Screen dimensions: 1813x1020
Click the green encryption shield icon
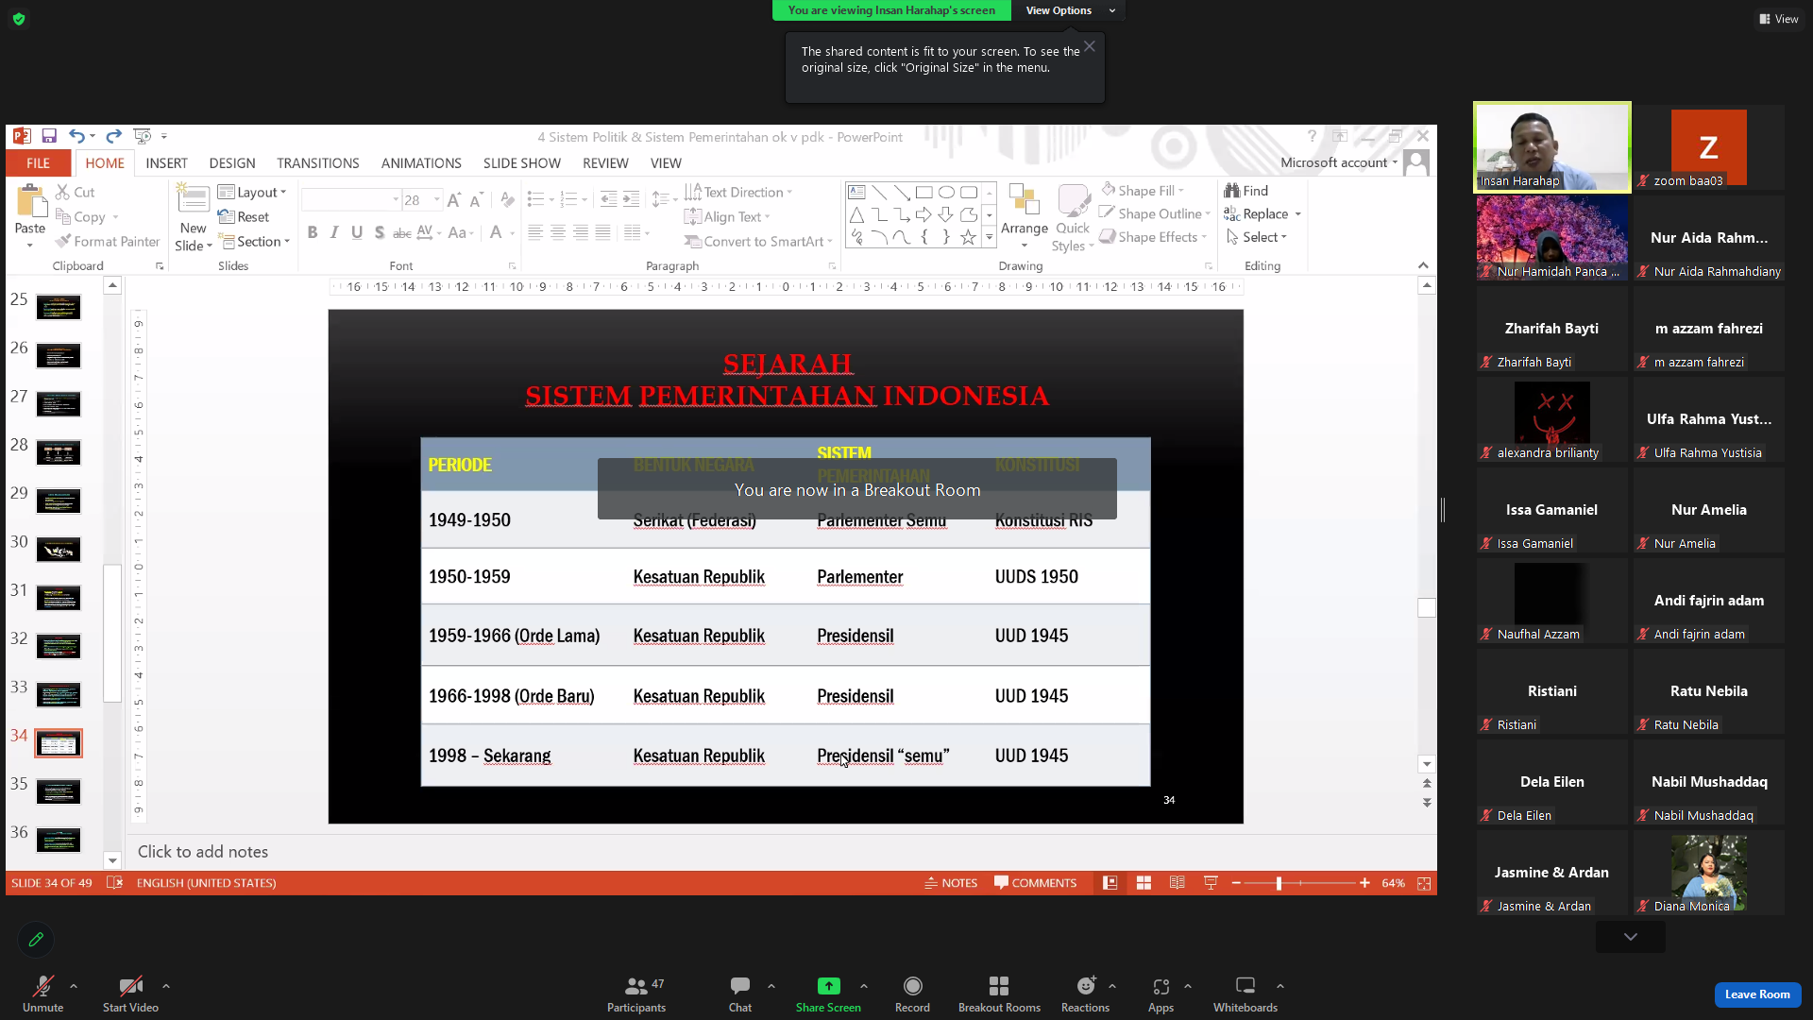(19, 19)
